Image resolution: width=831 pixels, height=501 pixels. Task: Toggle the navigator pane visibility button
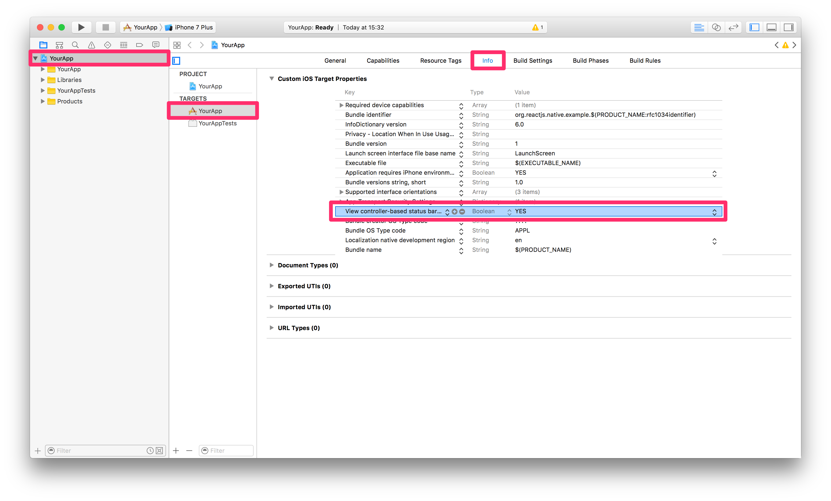(x=754, y=27)
